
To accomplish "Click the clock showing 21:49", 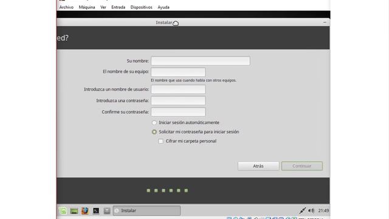I will 323,211.
